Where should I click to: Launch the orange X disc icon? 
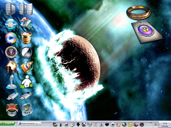pyautogui.click(x=12, y=110)
